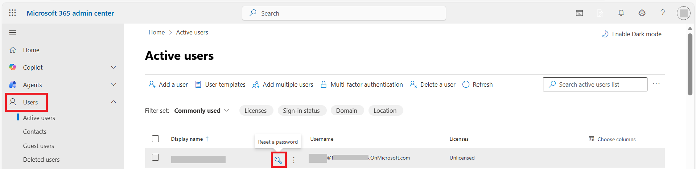The height and width of the screenshot is (169, 696).
Task: Enable Dark mode
Action: (x=631, y=34)
